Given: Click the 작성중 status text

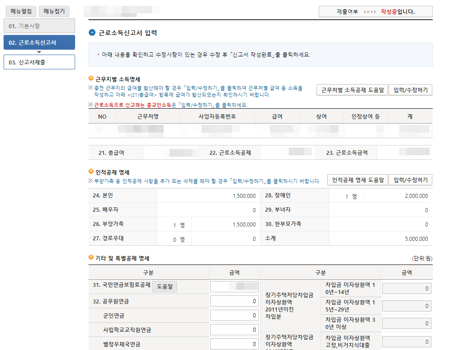Looking at the screenshot, I should point(389,12).
